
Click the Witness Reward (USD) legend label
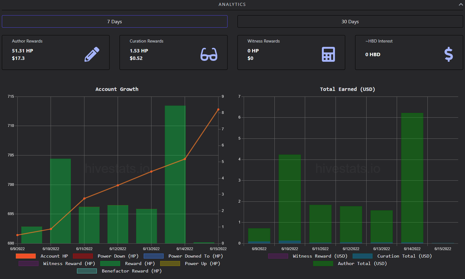(x=320, y=256)
